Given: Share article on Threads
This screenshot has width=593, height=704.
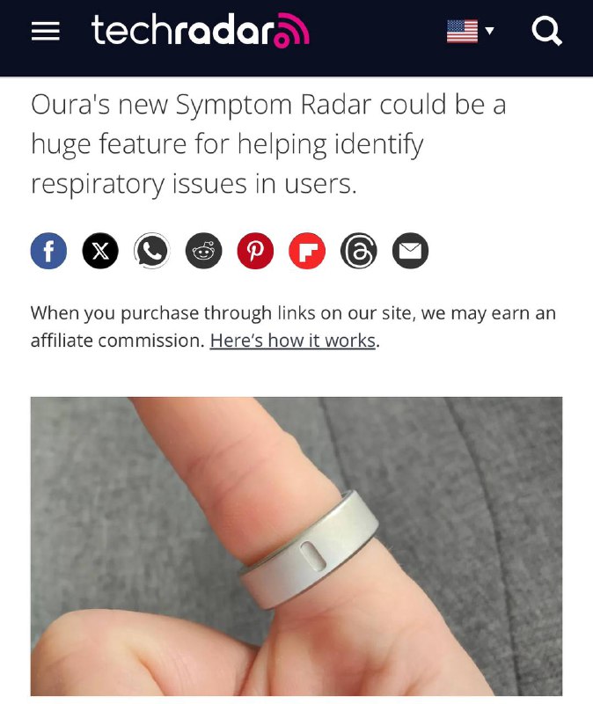Looking at the screenshot, I should pos(359,251).
